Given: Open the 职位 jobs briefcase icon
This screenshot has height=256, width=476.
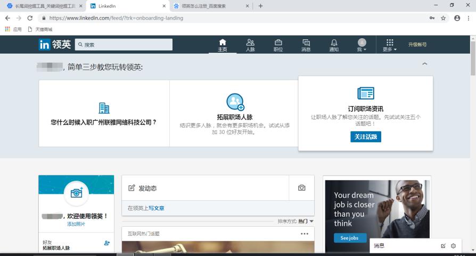Looking at the screenshot, I should pyautogui.click(x=278, y=45).
